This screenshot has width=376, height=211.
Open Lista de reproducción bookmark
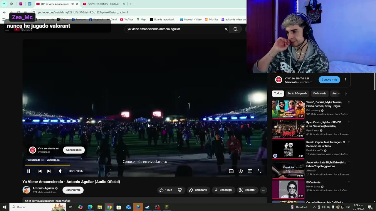[x=162, y=20]
